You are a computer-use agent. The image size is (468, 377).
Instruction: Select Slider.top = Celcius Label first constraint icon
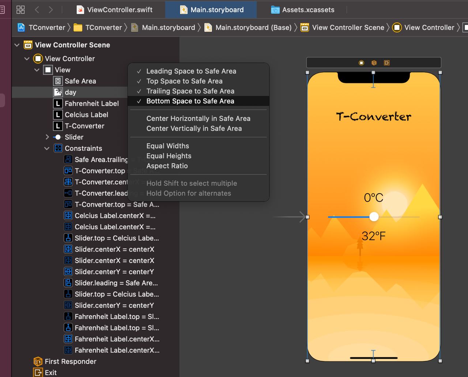[68, 238]
